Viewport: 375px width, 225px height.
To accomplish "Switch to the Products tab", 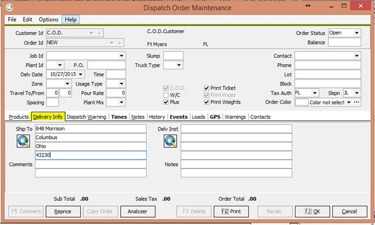I will click(x=19, y=117).
